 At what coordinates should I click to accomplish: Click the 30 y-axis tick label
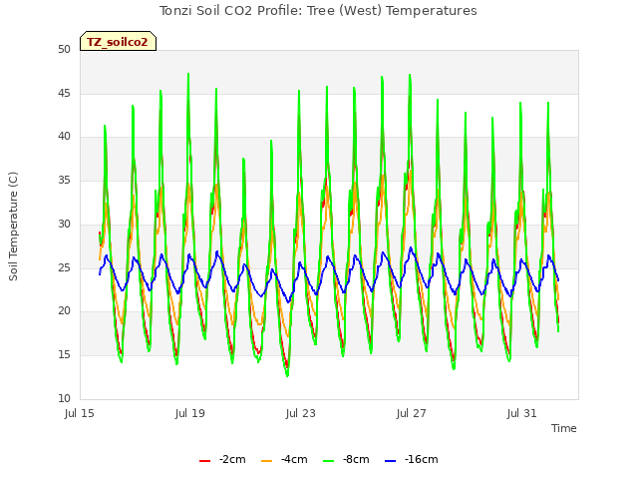64,224
